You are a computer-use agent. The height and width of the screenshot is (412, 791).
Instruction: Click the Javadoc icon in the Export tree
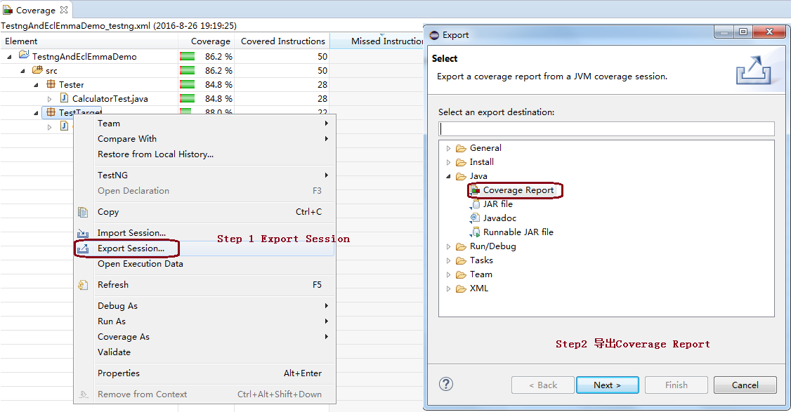click(x=475, y=218)
